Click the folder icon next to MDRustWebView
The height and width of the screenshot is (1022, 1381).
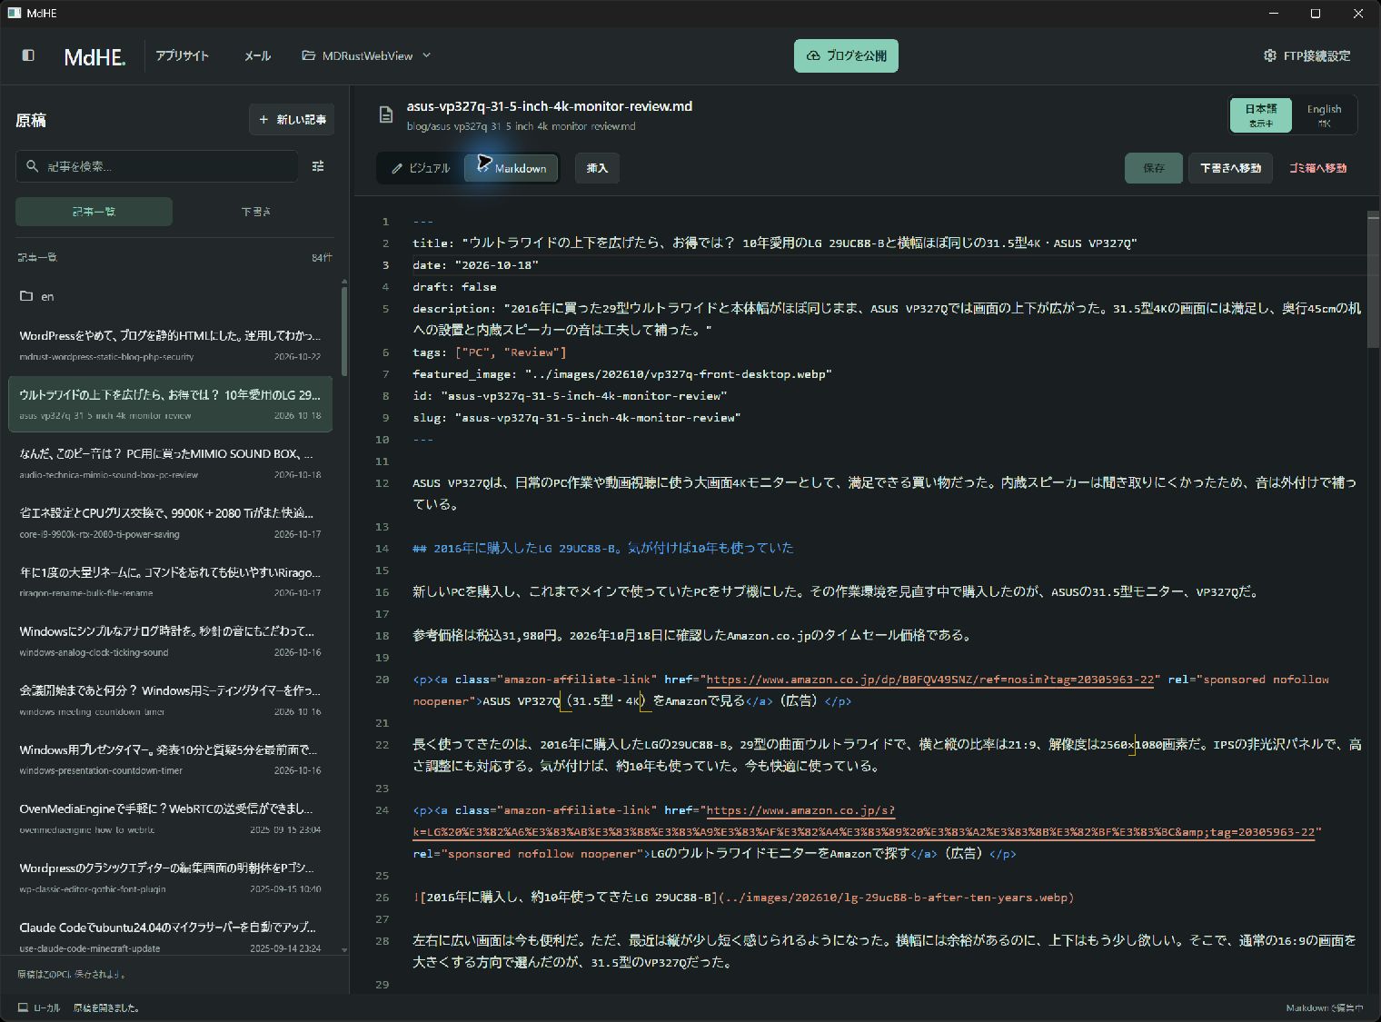pos(309,55)
